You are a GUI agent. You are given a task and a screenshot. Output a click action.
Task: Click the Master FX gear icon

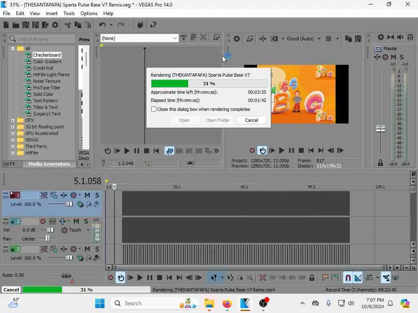(385, 57)
